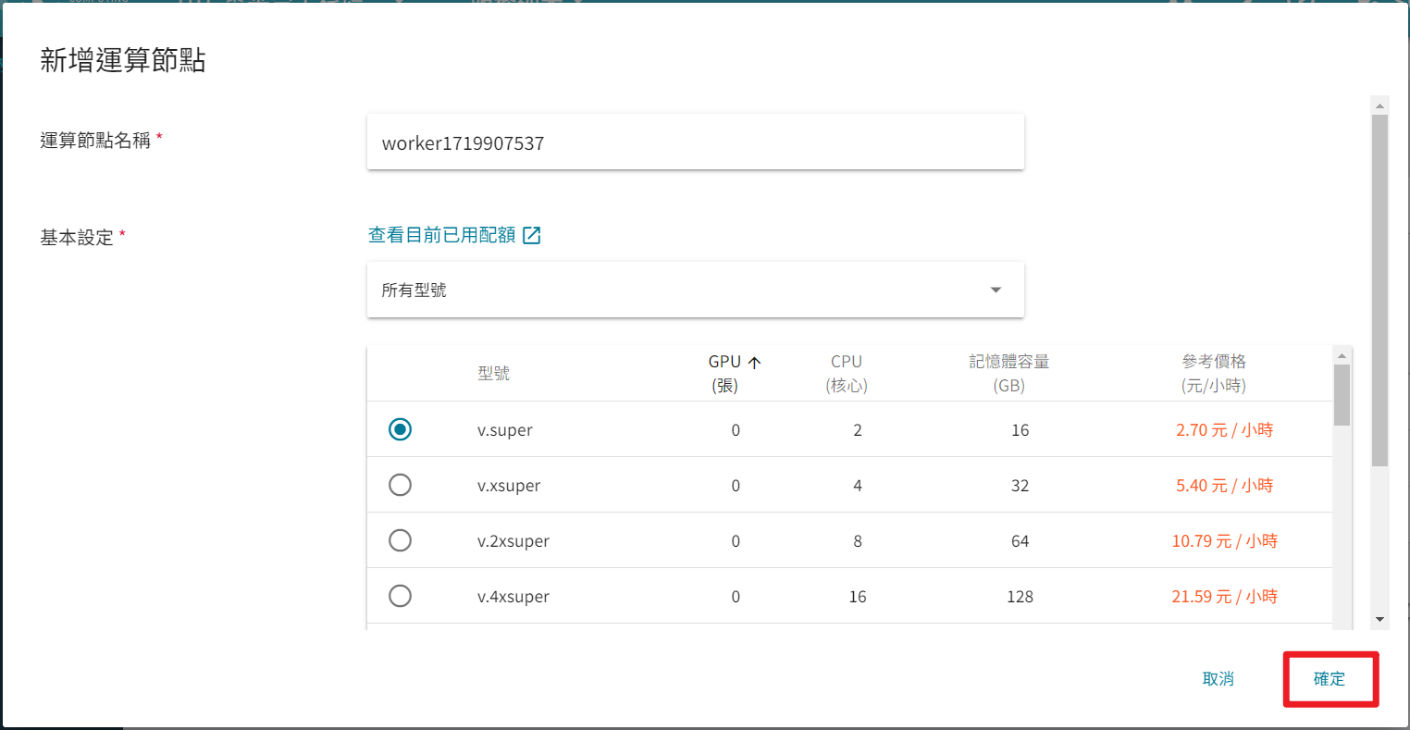Click the 10.79 元 / 小時 price

point(1225,541)
